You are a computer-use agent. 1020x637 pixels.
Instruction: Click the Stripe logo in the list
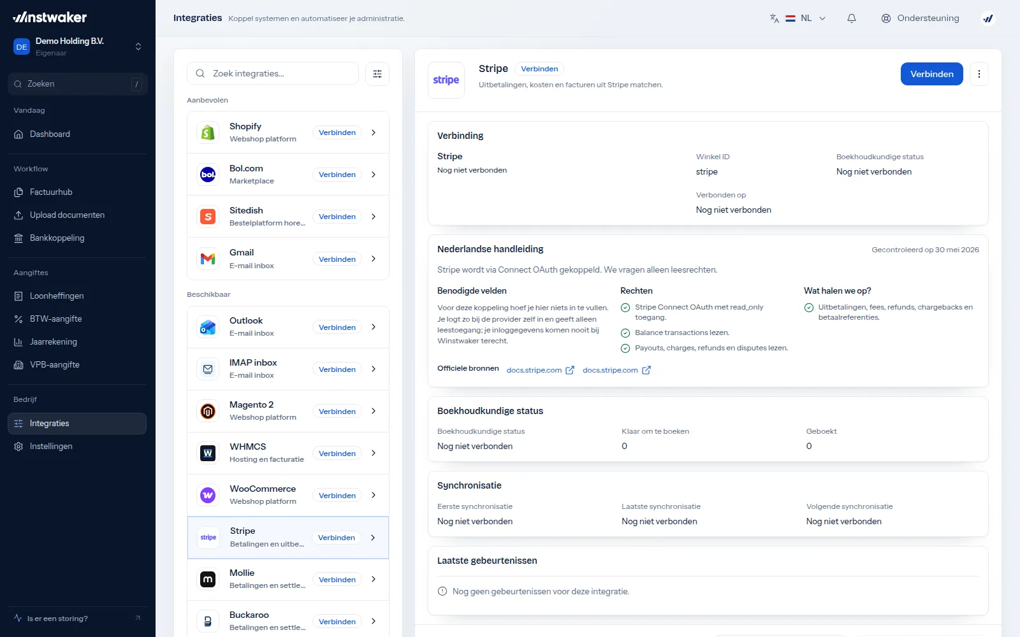208,538
